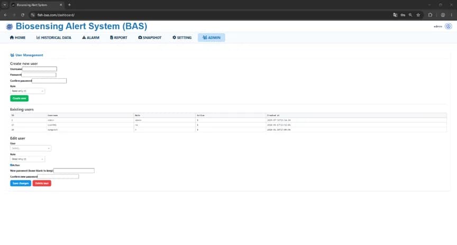Open the Role dropdown under Create new user
This screenshot has height=245, width=457.
(x=28, y=91)
